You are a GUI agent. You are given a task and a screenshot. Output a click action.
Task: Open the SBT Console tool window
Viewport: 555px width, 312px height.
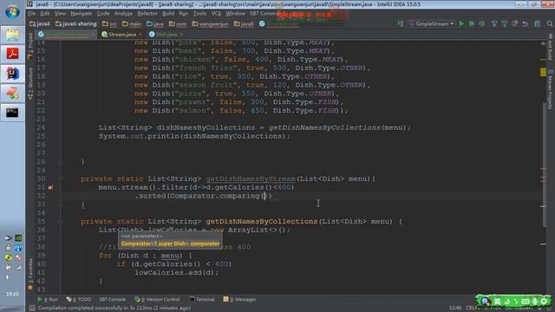click(x=112, y=299)
